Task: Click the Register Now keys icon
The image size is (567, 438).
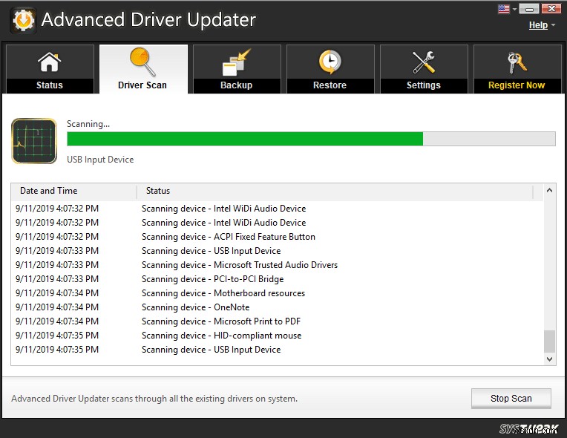Action: point(517,62)
